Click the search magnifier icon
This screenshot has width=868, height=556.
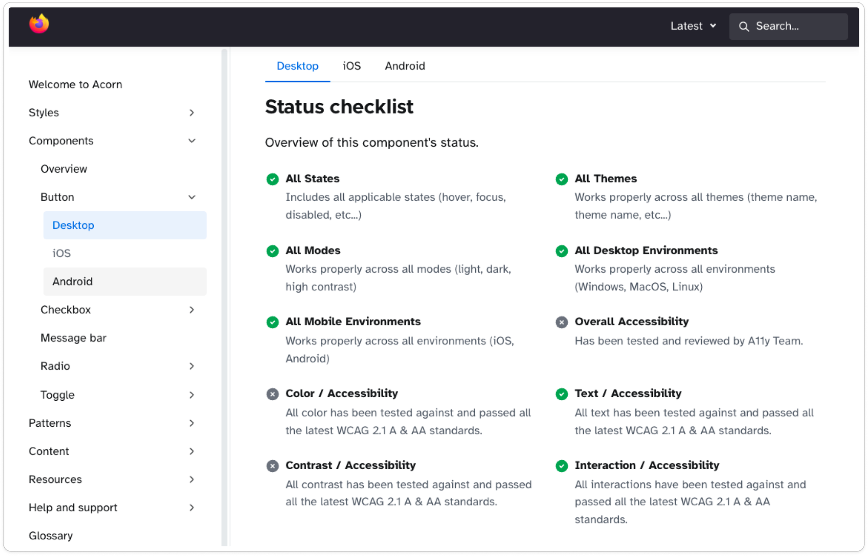(x=744, y=26)
